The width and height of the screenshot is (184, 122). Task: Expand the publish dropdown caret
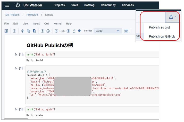[175, 17]
